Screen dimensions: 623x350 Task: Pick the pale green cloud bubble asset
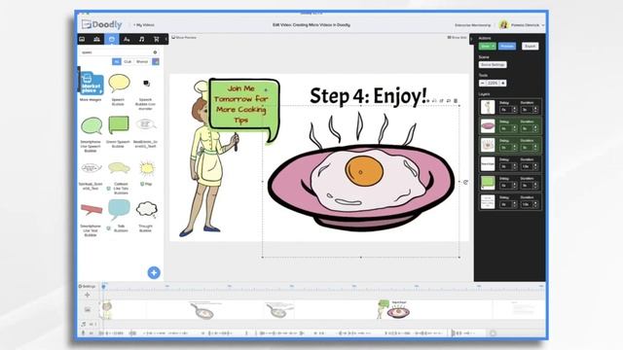[x=119, y=168]
